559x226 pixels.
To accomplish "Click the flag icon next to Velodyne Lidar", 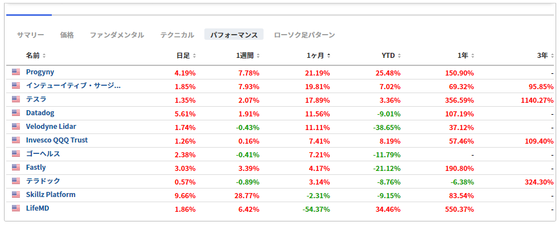I will pyautogui.click(x=16, y=127).
